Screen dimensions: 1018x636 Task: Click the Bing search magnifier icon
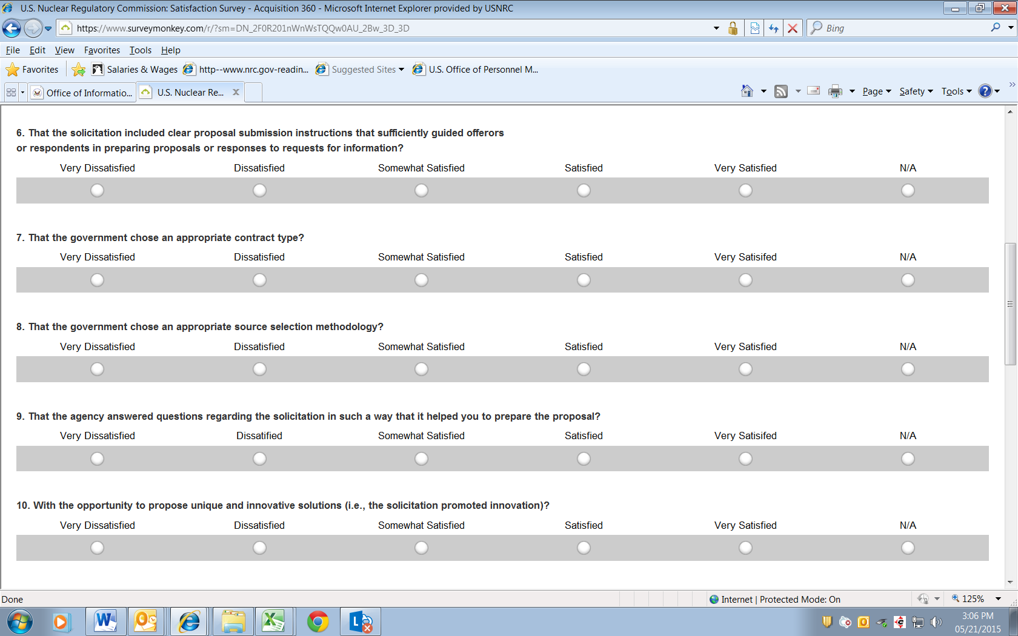[996, 27]
